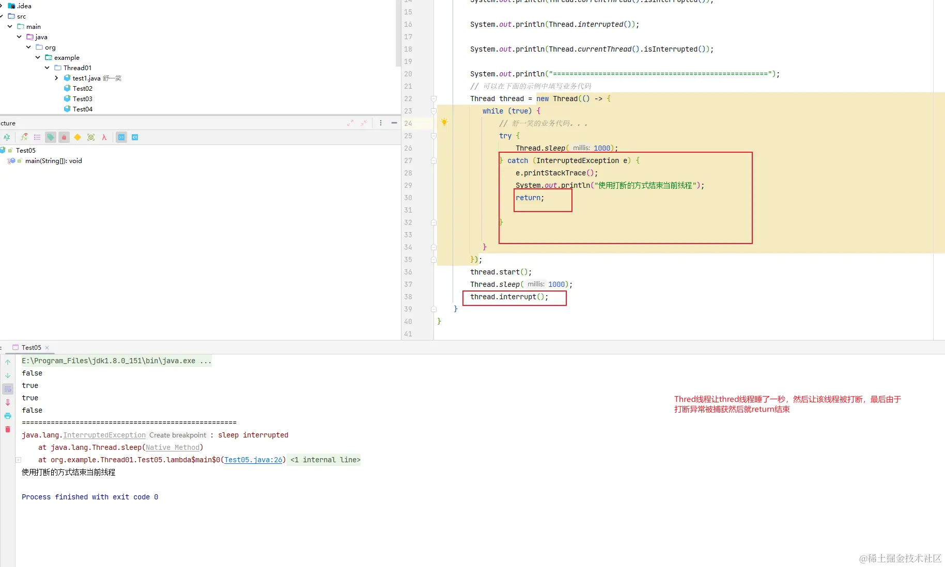The height and width of the screenshot is (567, 945).
Task: Close the Test05 run tab
Action: tap(47, 348)
